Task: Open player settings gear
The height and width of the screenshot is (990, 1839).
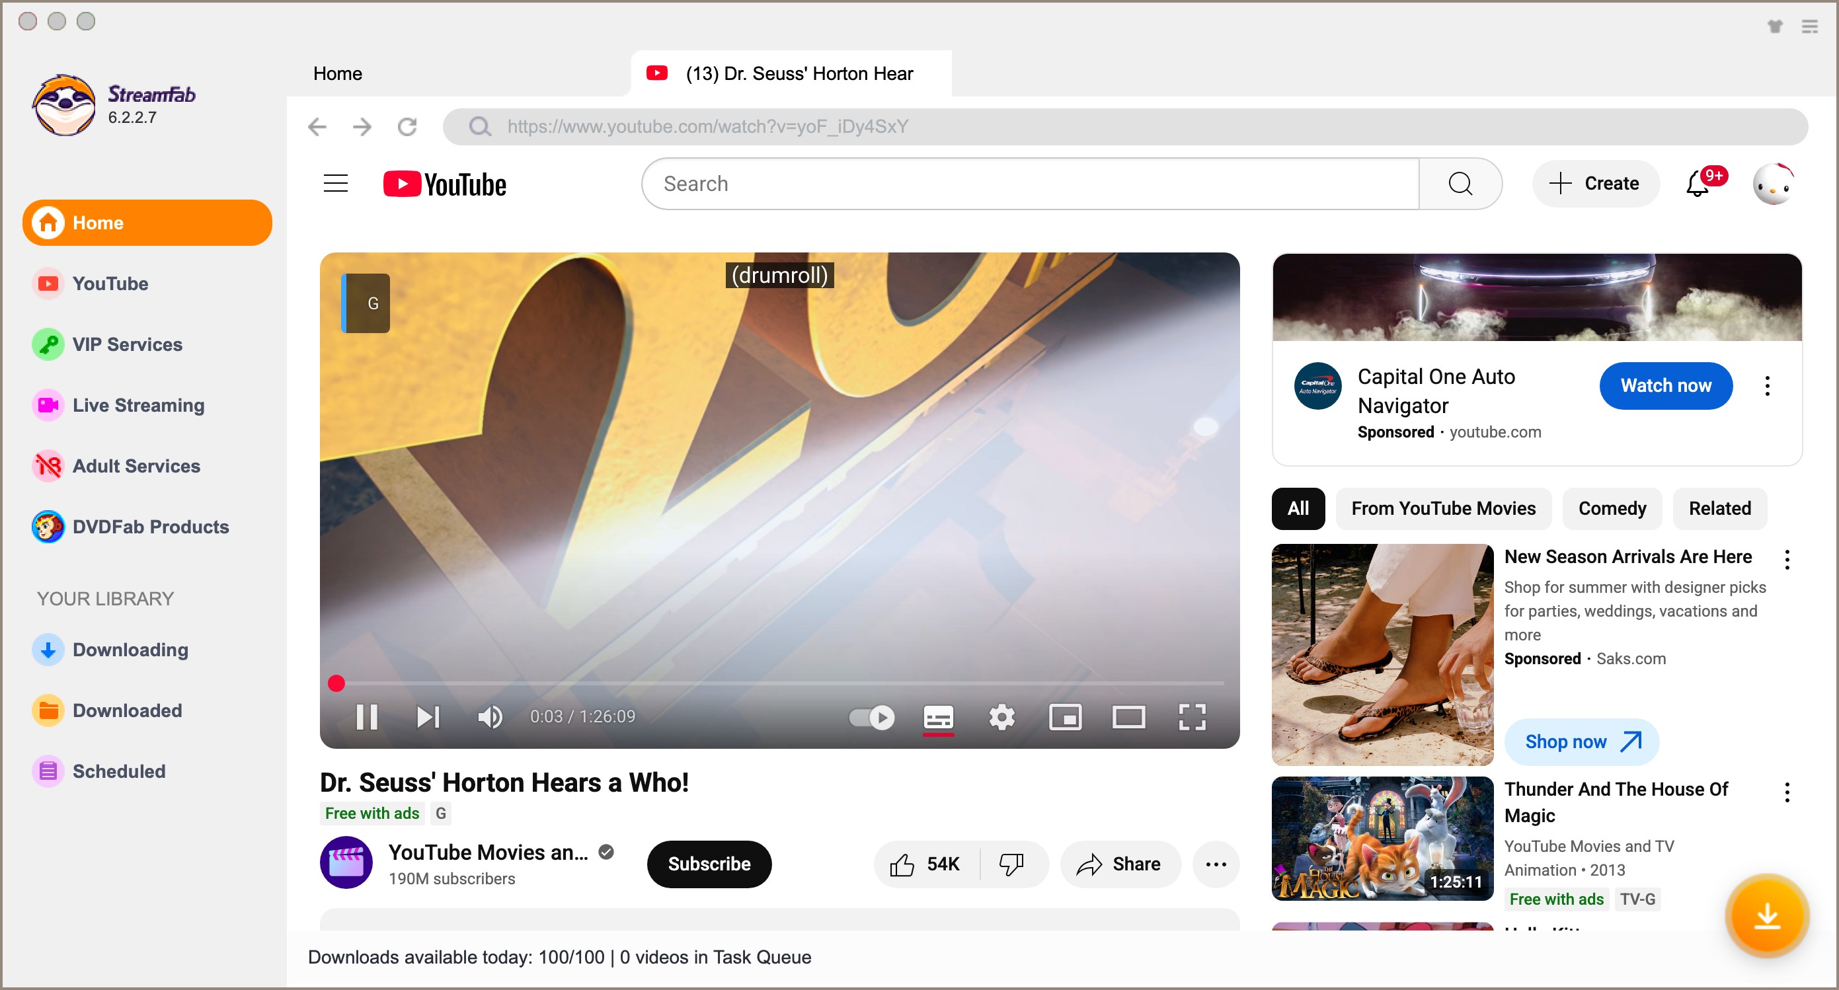Action: pos(1001,716)
